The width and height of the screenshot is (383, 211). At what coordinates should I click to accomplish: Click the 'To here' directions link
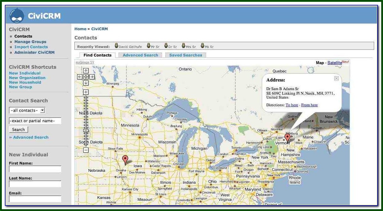pyautogui.click(x=292, y=105)
